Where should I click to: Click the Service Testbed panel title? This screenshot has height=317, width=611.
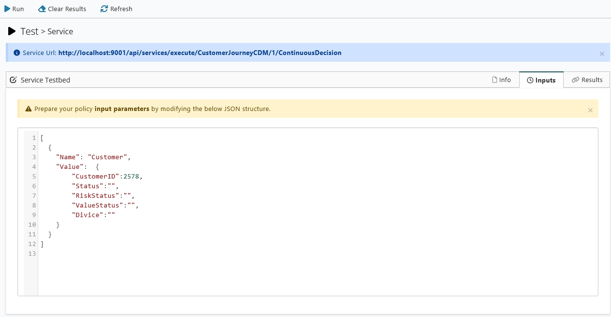click(45, 80)
